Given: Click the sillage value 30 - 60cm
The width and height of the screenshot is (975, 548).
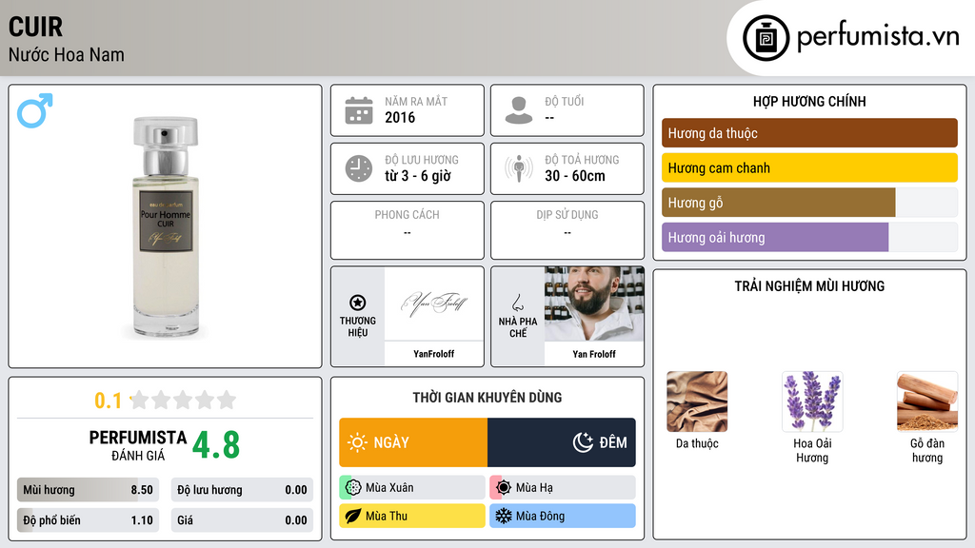Looking at the screenshot, I should (x=575, y=176).
